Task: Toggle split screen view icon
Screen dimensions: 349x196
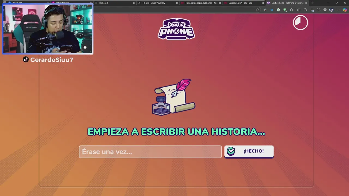Action: (x=299, y=10)
